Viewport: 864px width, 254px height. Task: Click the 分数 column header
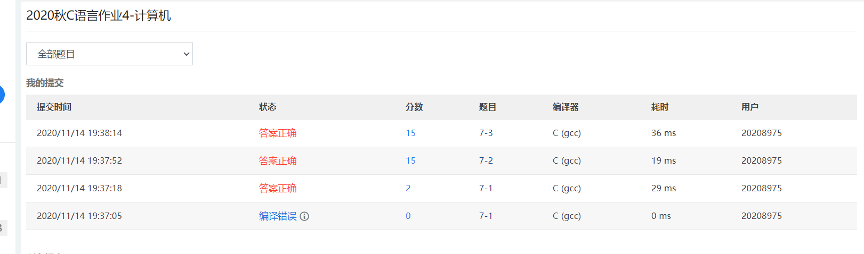pyautogui.click(x=414, y=107)
